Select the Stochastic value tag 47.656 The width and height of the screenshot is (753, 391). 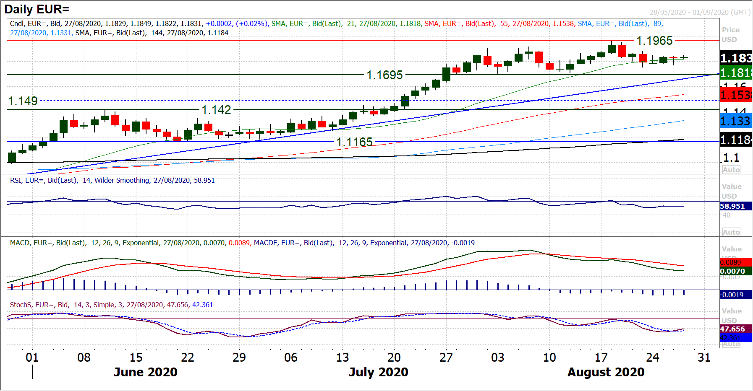point(732,329)
